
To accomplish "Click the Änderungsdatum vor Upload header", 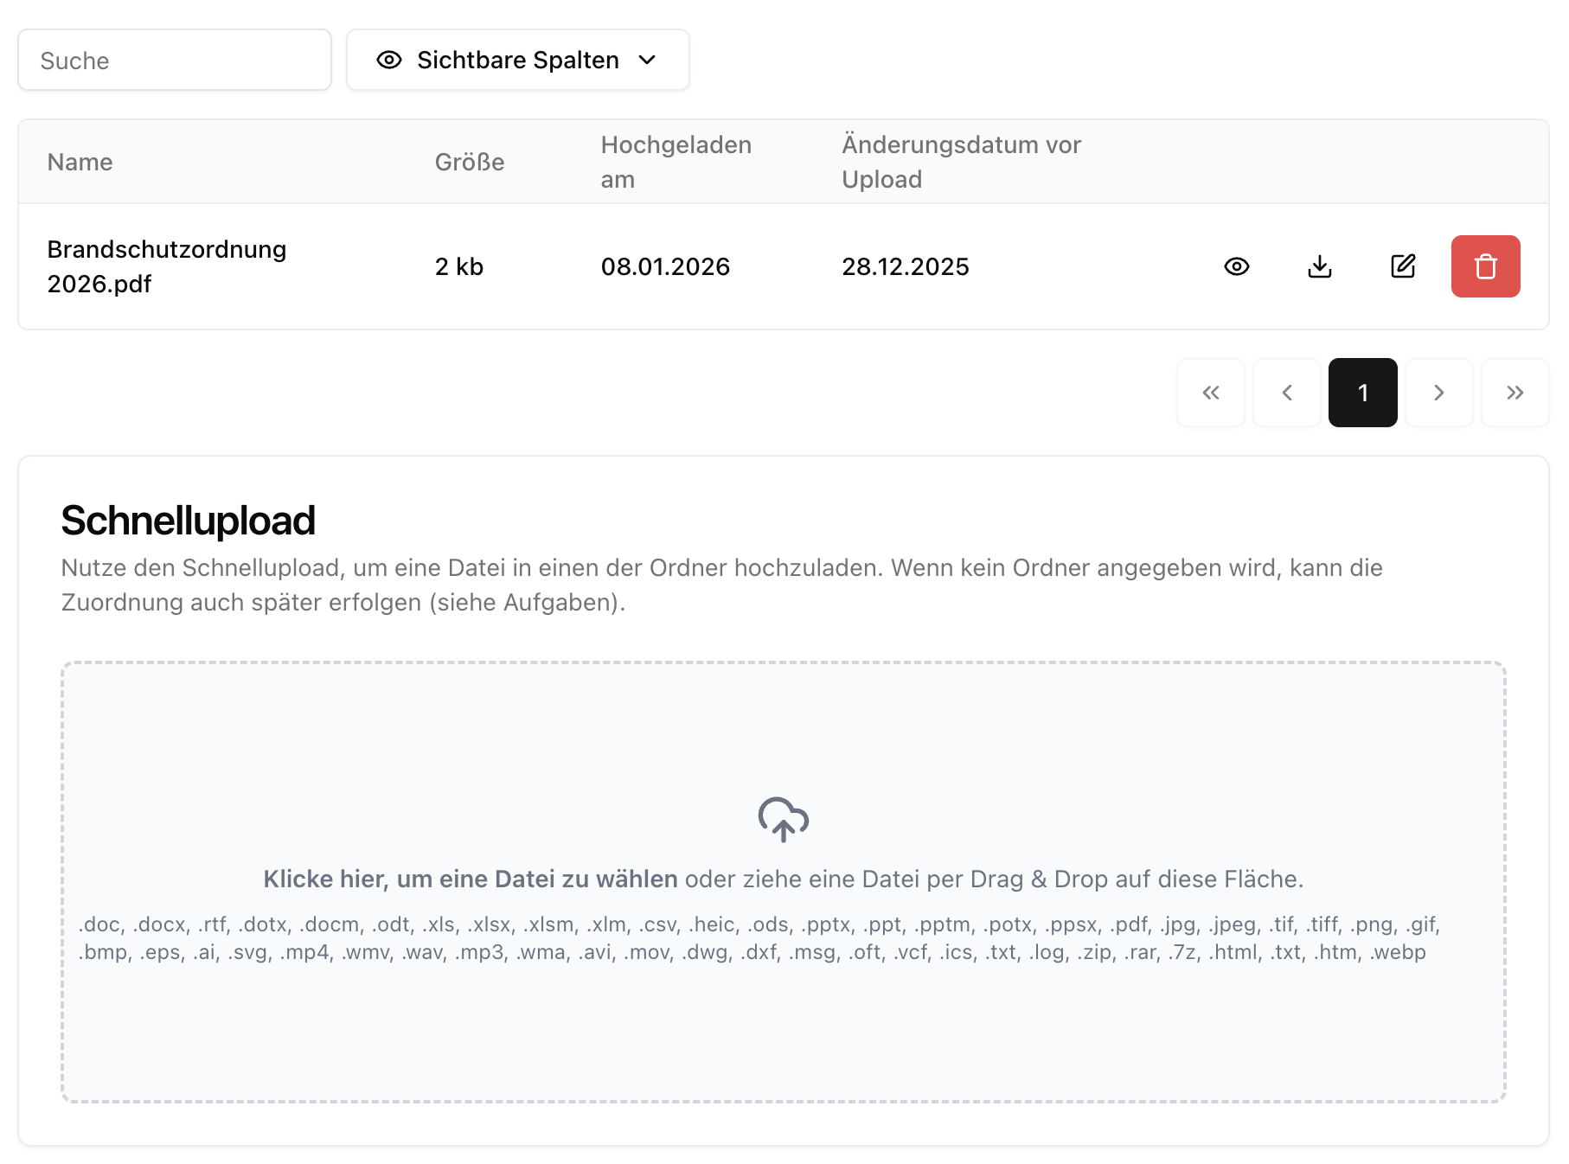I will coord(960,162).
